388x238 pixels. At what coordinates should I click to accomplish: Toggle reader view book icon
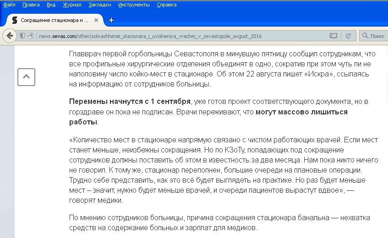[x=333, y=36]
